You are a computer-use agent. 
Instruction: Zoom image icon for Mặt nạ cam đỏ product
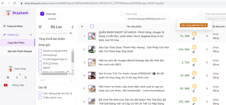pos(94,60)
